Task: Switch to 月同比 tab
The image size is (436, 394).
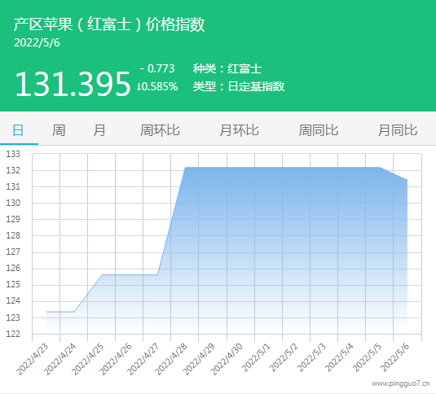Action: (x=398, y=130)
